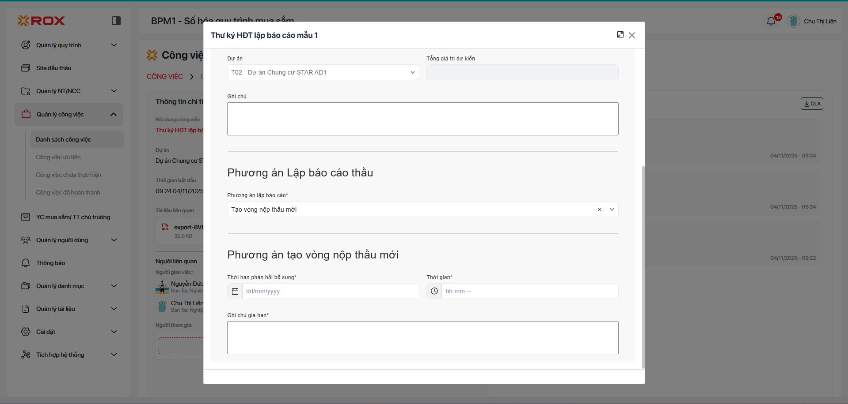Click the dd/mm/yyyy date field

[x=331, y=292]
